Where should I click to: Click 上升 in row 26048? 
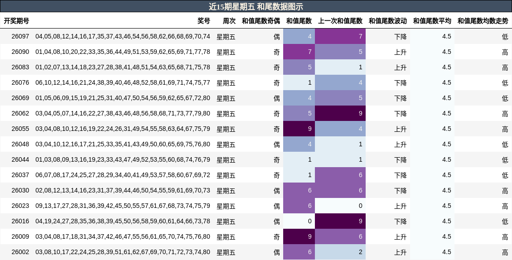tap(401, 144)
